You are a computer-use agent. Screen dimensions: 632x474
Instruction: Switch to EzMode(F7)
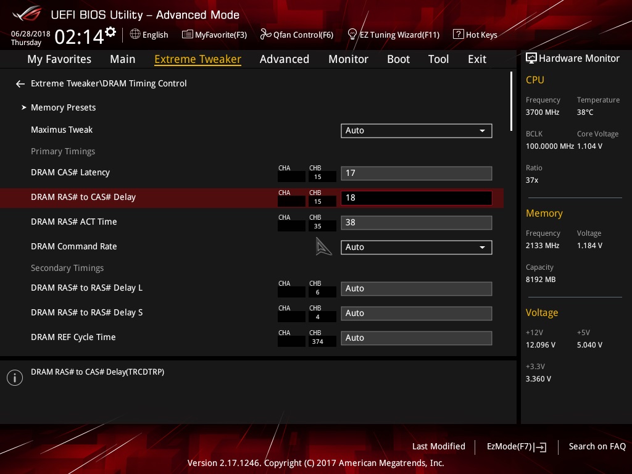[x=516, y=446]
